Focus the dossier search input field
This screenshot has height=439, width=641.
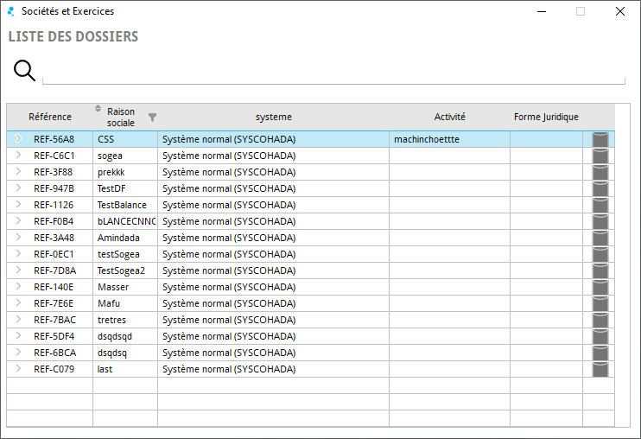[333, 73]
